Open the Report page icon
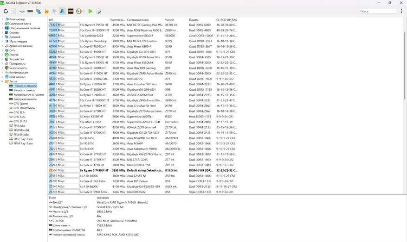Viewport: 407px width, 242px height. coord(14,11)
